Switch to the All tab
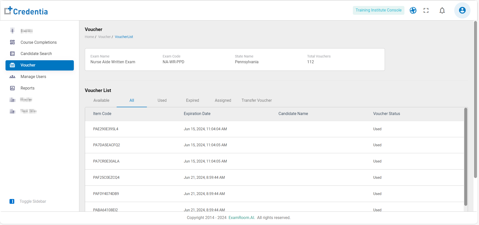The height and width of the screenshot is (225, 479). tap(132, 100)
